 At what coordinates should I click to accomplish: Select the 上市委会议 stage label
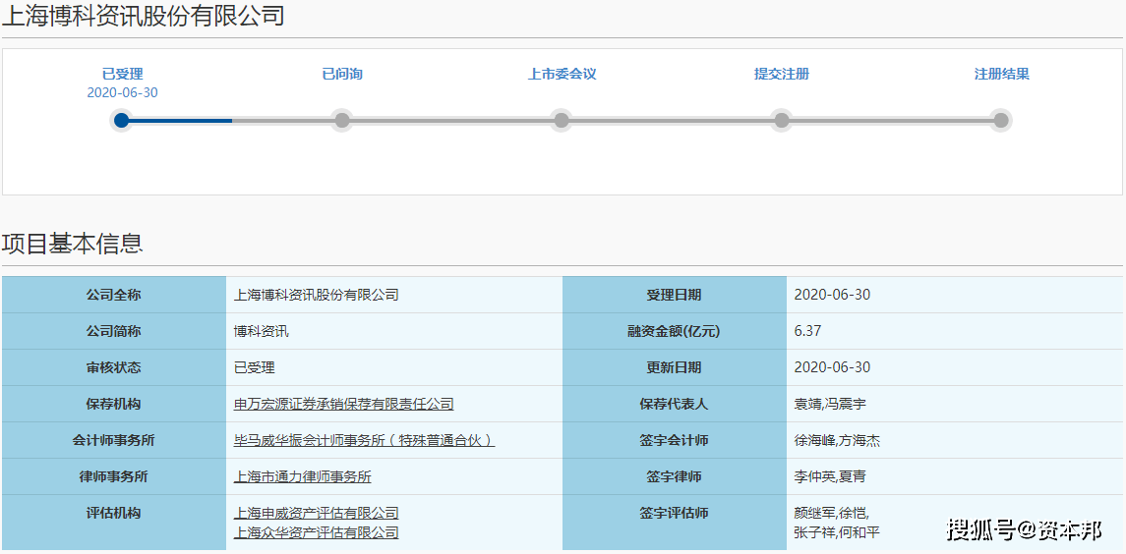pyautogui.click(x=563, y=74)
